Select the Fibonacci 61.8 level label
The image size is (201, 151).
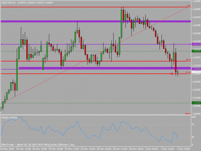[x=188, y=72]
